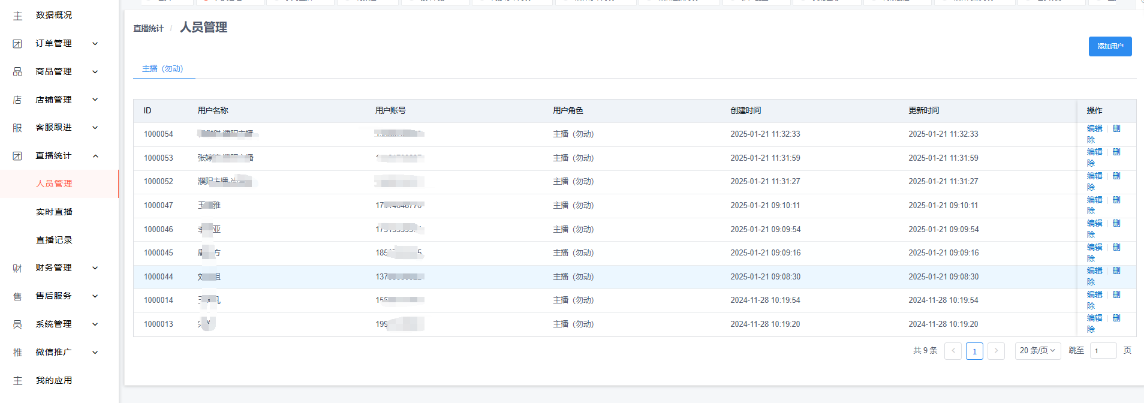Click the 我的应用 sidebar icon
The image size is (1144, 403).
click(x=17, y=381)
